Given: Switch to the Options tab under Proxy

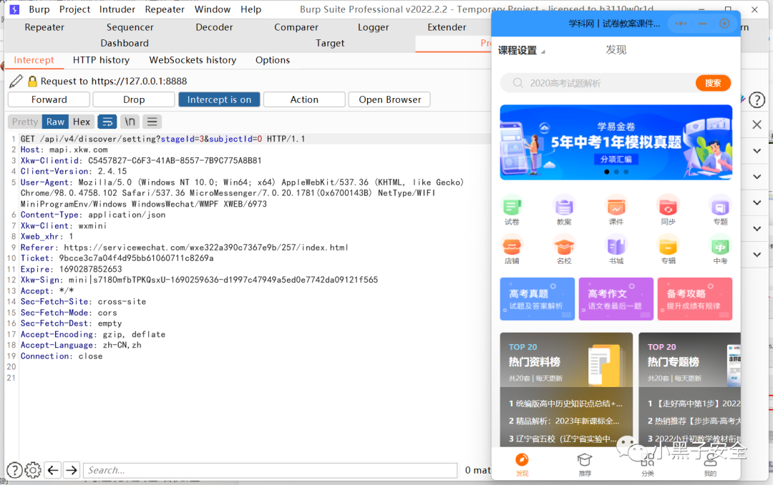Looking at the screenshot, I should [273, 60].
